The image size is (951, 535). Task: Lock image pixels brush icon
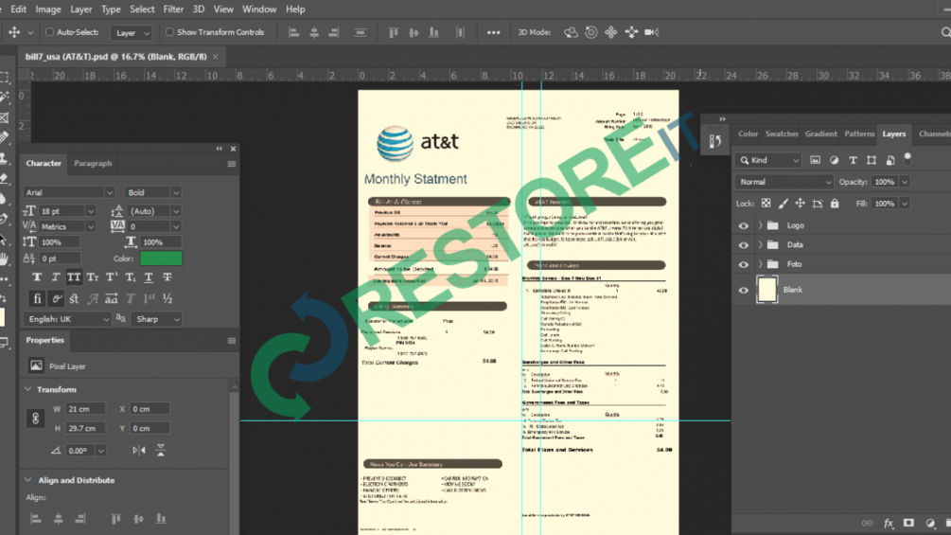click(784, 204)
